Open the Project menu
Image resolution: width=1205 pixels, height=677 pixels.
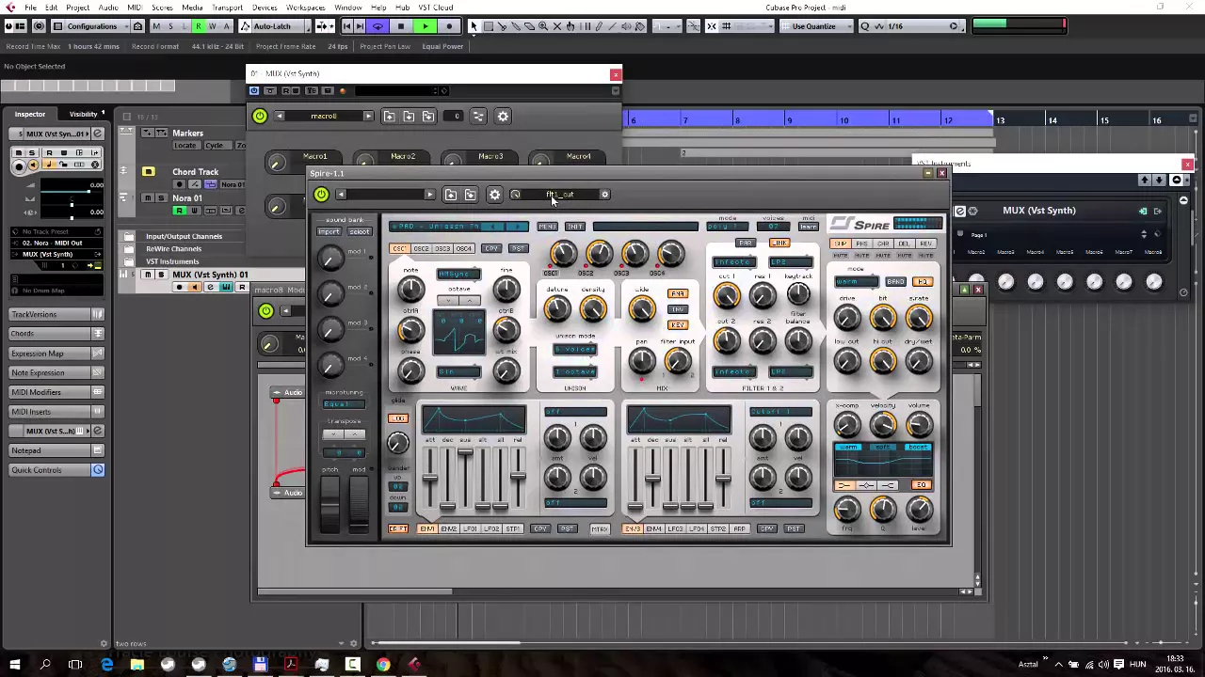click(77, 8)
